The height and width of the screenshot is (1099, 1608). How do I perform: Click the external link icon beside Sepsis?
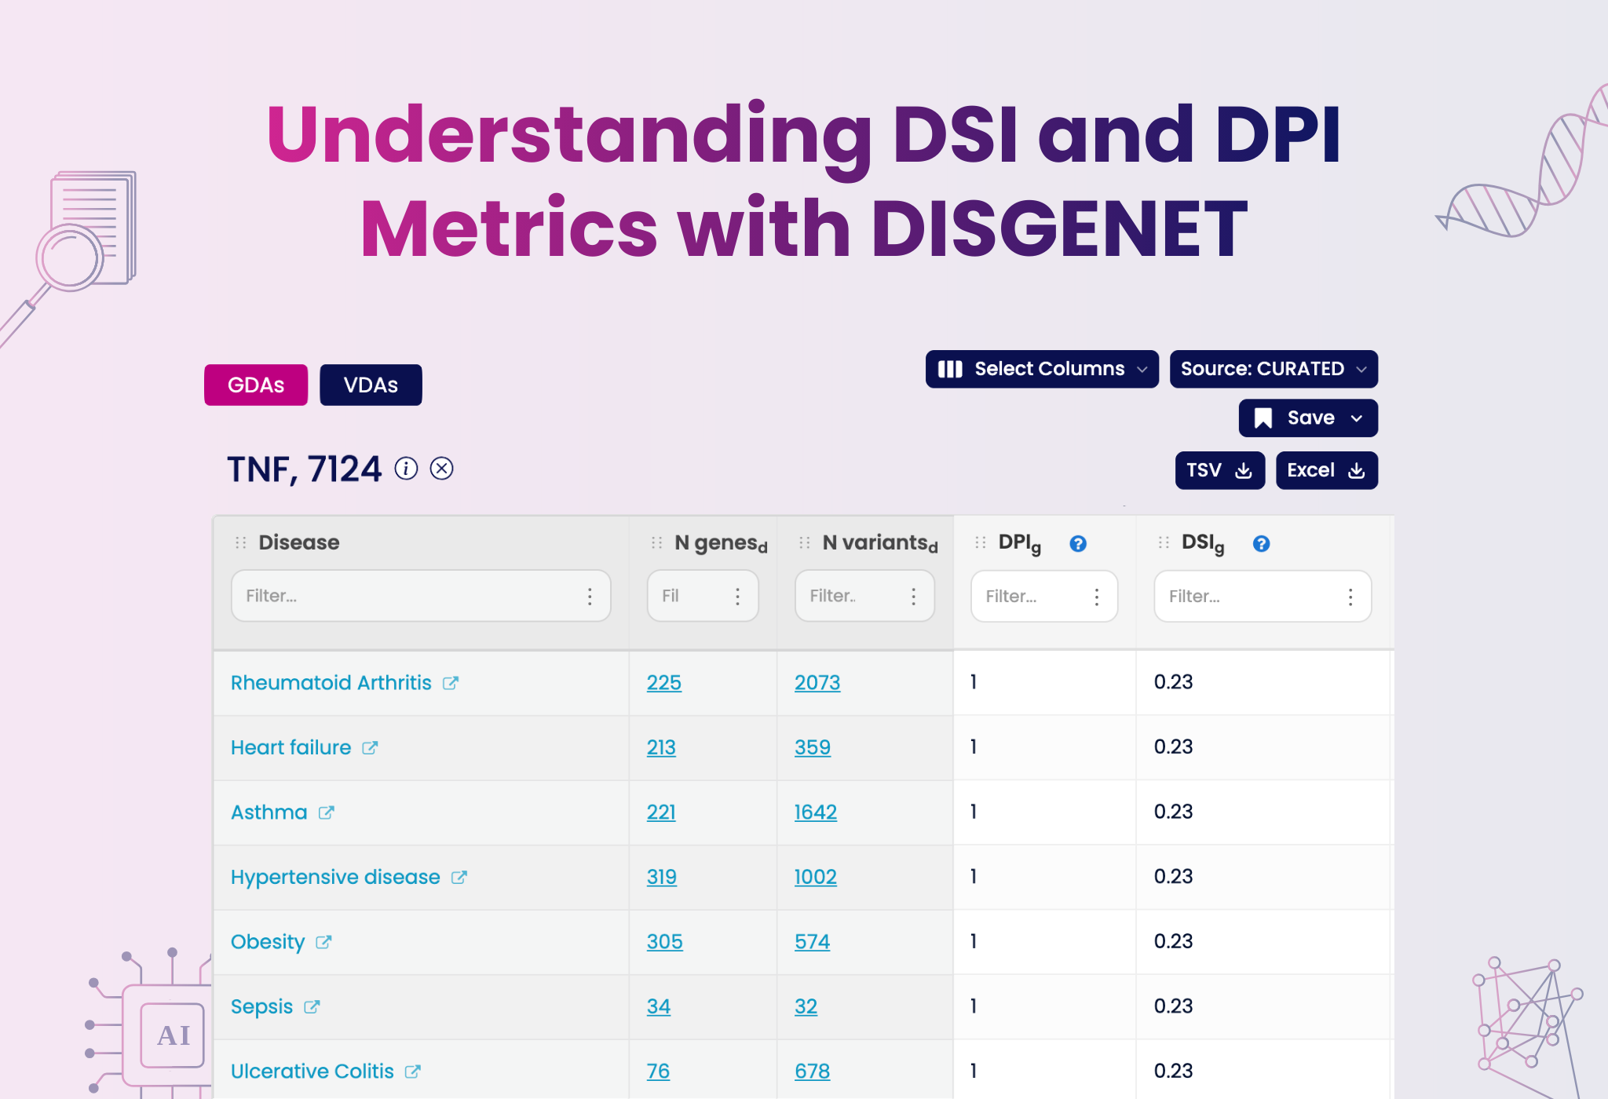(x=311, y=1007)
